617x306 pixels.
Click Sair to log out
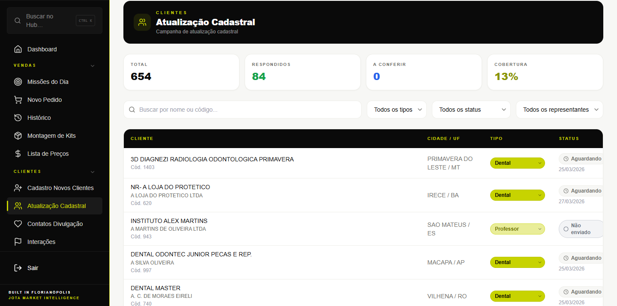point(55,268)
